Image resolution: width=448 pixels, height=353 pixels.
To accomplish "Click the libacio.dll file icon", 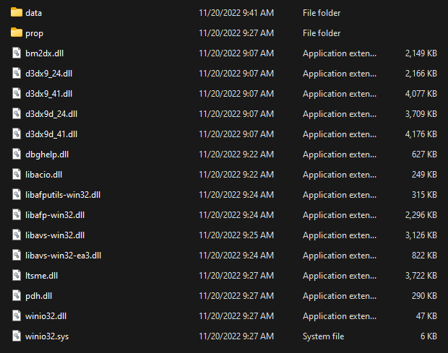I will pos(17,175).
